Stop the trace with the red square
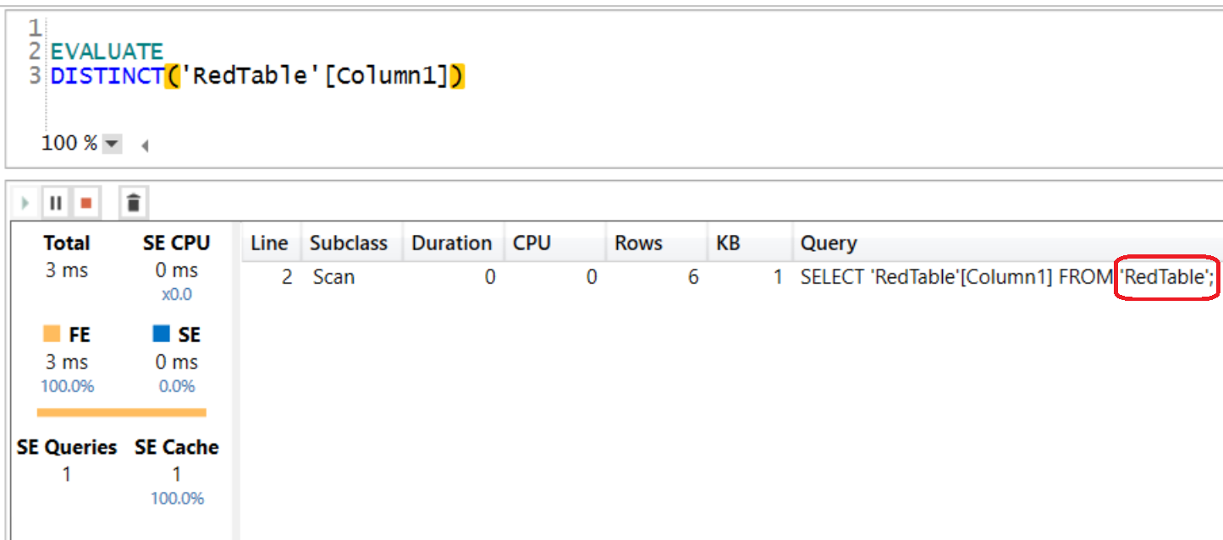 click(x=85, y=203)
